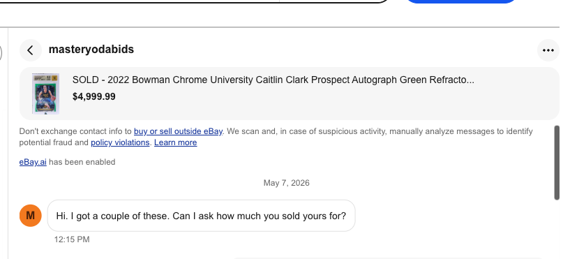This screenshot has height=259, width=563.
Task: Select the "Hi. I got a couple" message bubble
Action: pyautogui.click(x=202, y=216)
